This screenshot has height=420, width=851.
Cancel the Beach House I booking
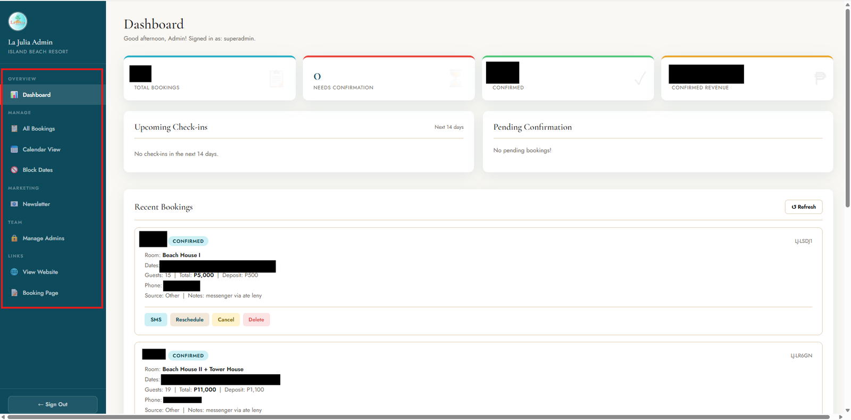pos(226,319)
